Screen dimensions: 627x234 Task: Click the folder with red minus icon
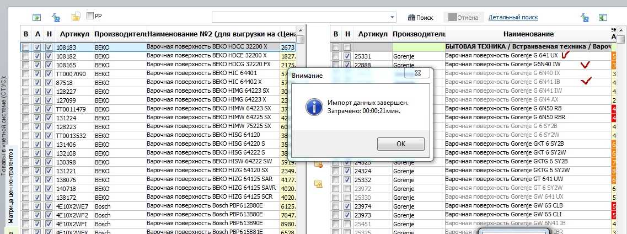(x=318, y=164)
